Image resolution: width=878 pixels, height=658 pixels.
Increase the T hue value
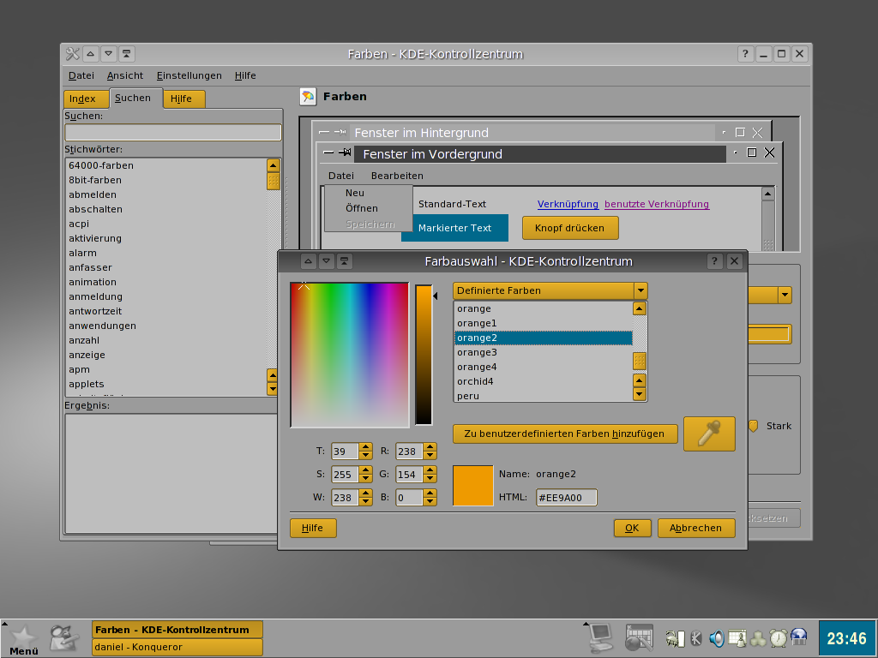point(365,447)
